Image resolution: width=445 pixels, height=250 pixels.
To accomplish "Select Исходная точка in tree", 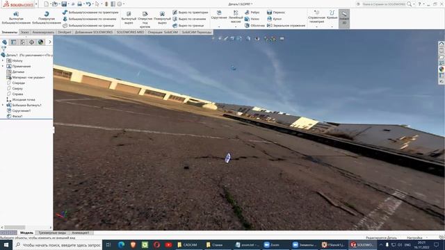I will click(x=21, y=99).
